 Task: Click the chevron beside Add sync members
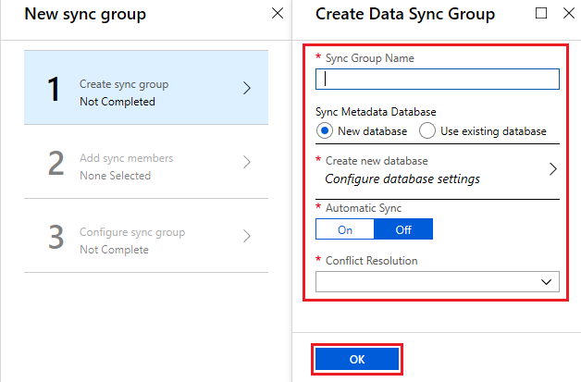[247, 162]
